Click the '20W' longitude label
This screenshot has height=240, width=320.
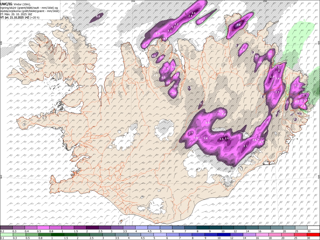pyautogui.click(x=133, y=1)
